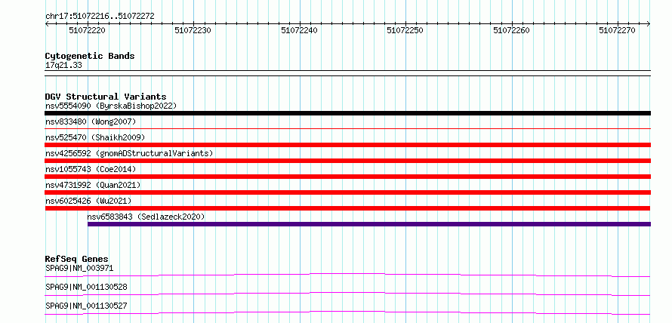
Task: Select transcript SPAG9|NM_001130528 label
Action: coord(86,287)
